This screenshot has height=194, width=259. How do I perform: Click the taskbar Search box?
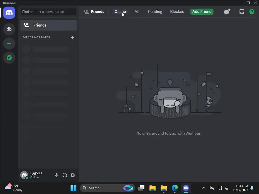pyautogui.click(x=107, y=188)
